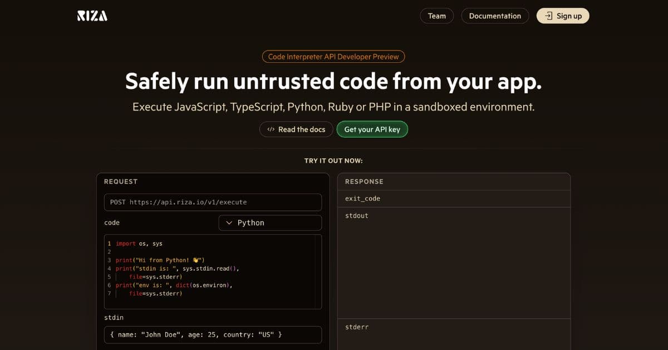Click the POST endpoint URL field

[213, 202]
